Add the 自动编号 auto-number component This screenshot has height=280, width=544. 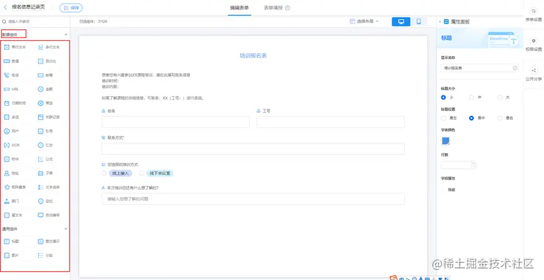[48, 215]
